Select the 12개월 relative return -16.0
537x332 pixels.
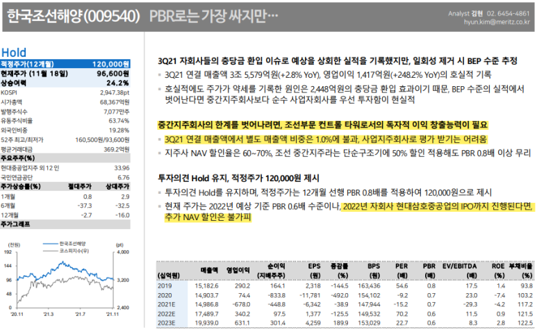click(122, 215)
